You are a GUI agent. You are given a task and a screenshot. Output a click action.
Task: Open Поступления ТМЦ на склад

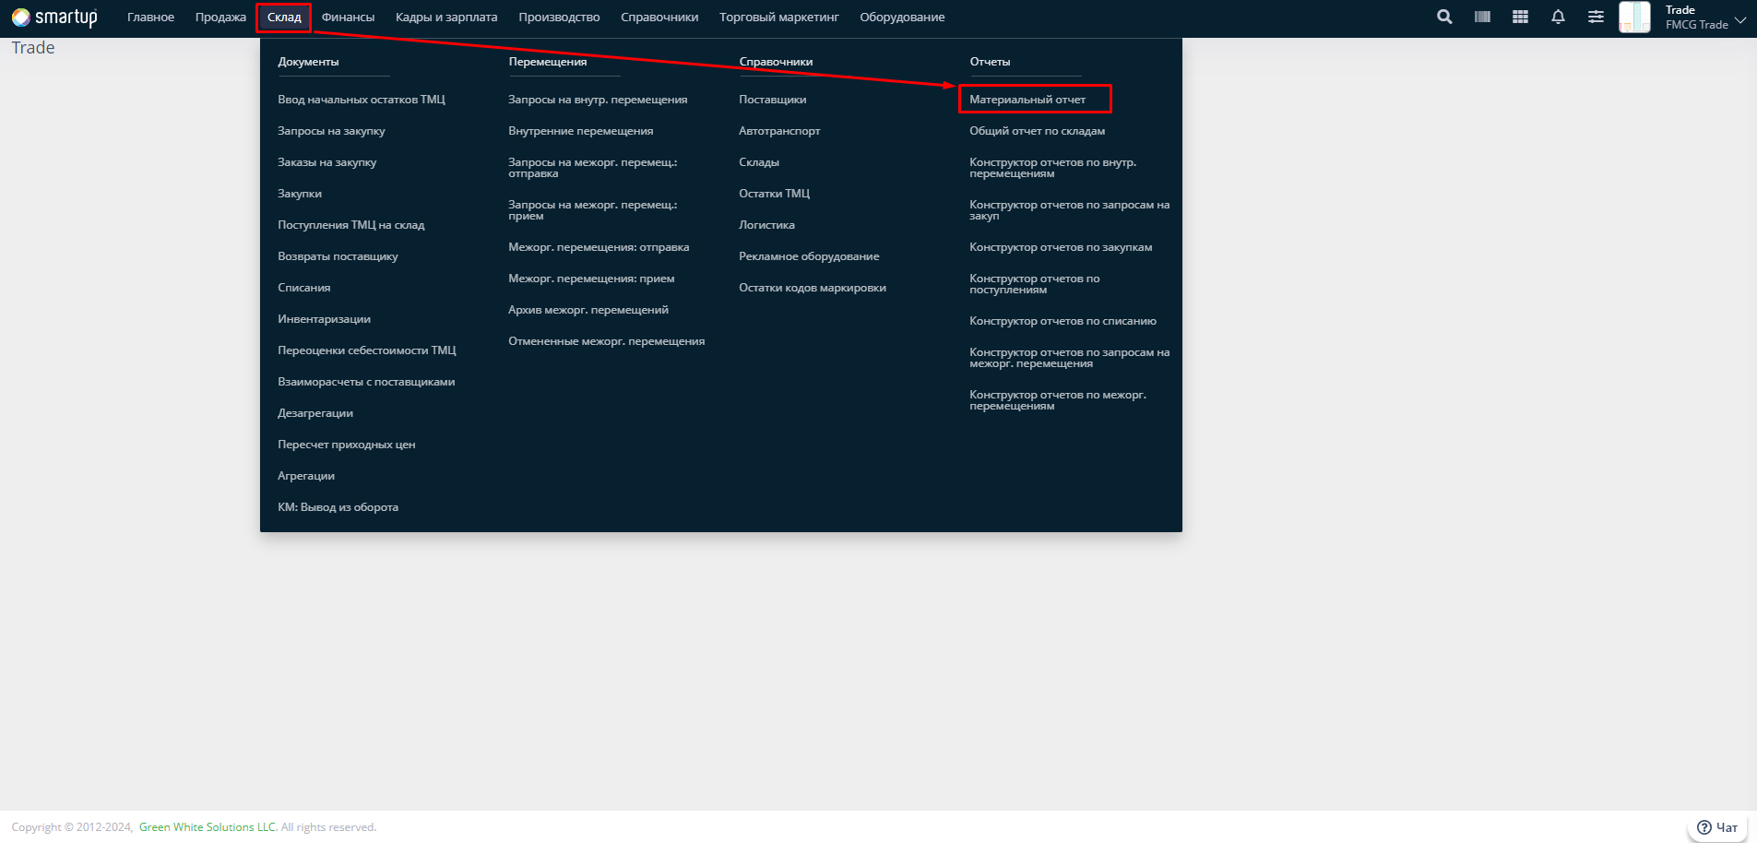(x=351, y=225)
